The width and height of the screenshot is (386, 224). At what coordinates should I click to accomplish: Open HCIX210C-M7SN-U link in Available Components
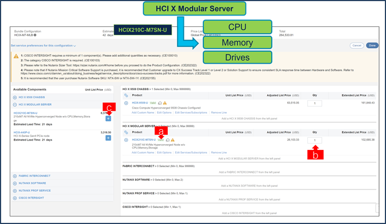(26, 113)
